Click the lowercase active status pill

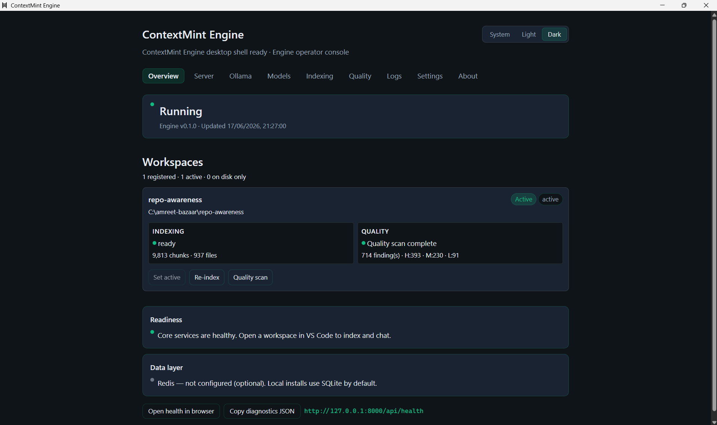coord(550,199)
